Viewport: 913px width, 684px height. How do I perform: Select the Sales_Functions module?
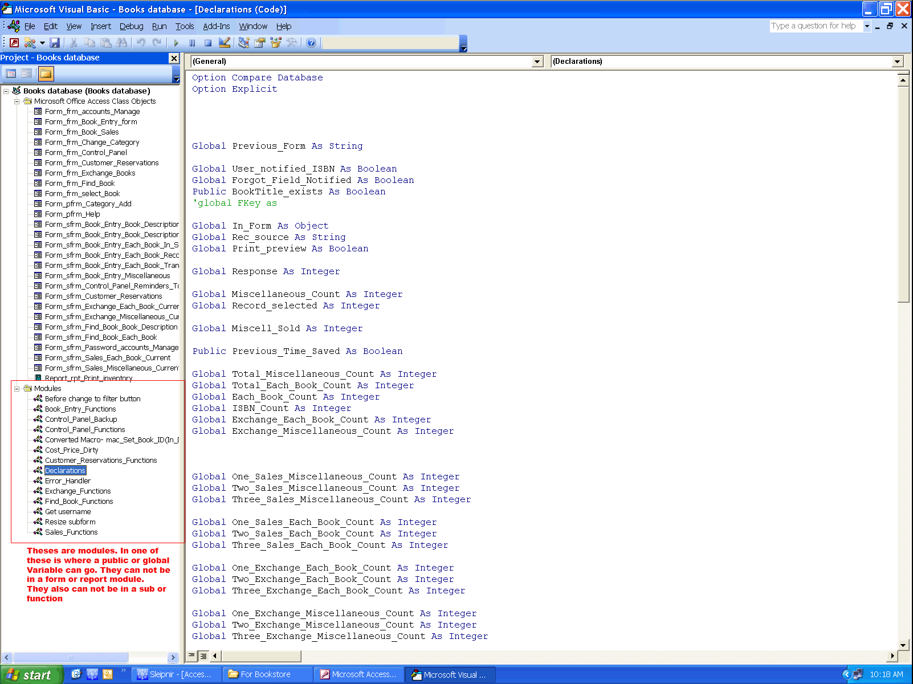point(71,532)
